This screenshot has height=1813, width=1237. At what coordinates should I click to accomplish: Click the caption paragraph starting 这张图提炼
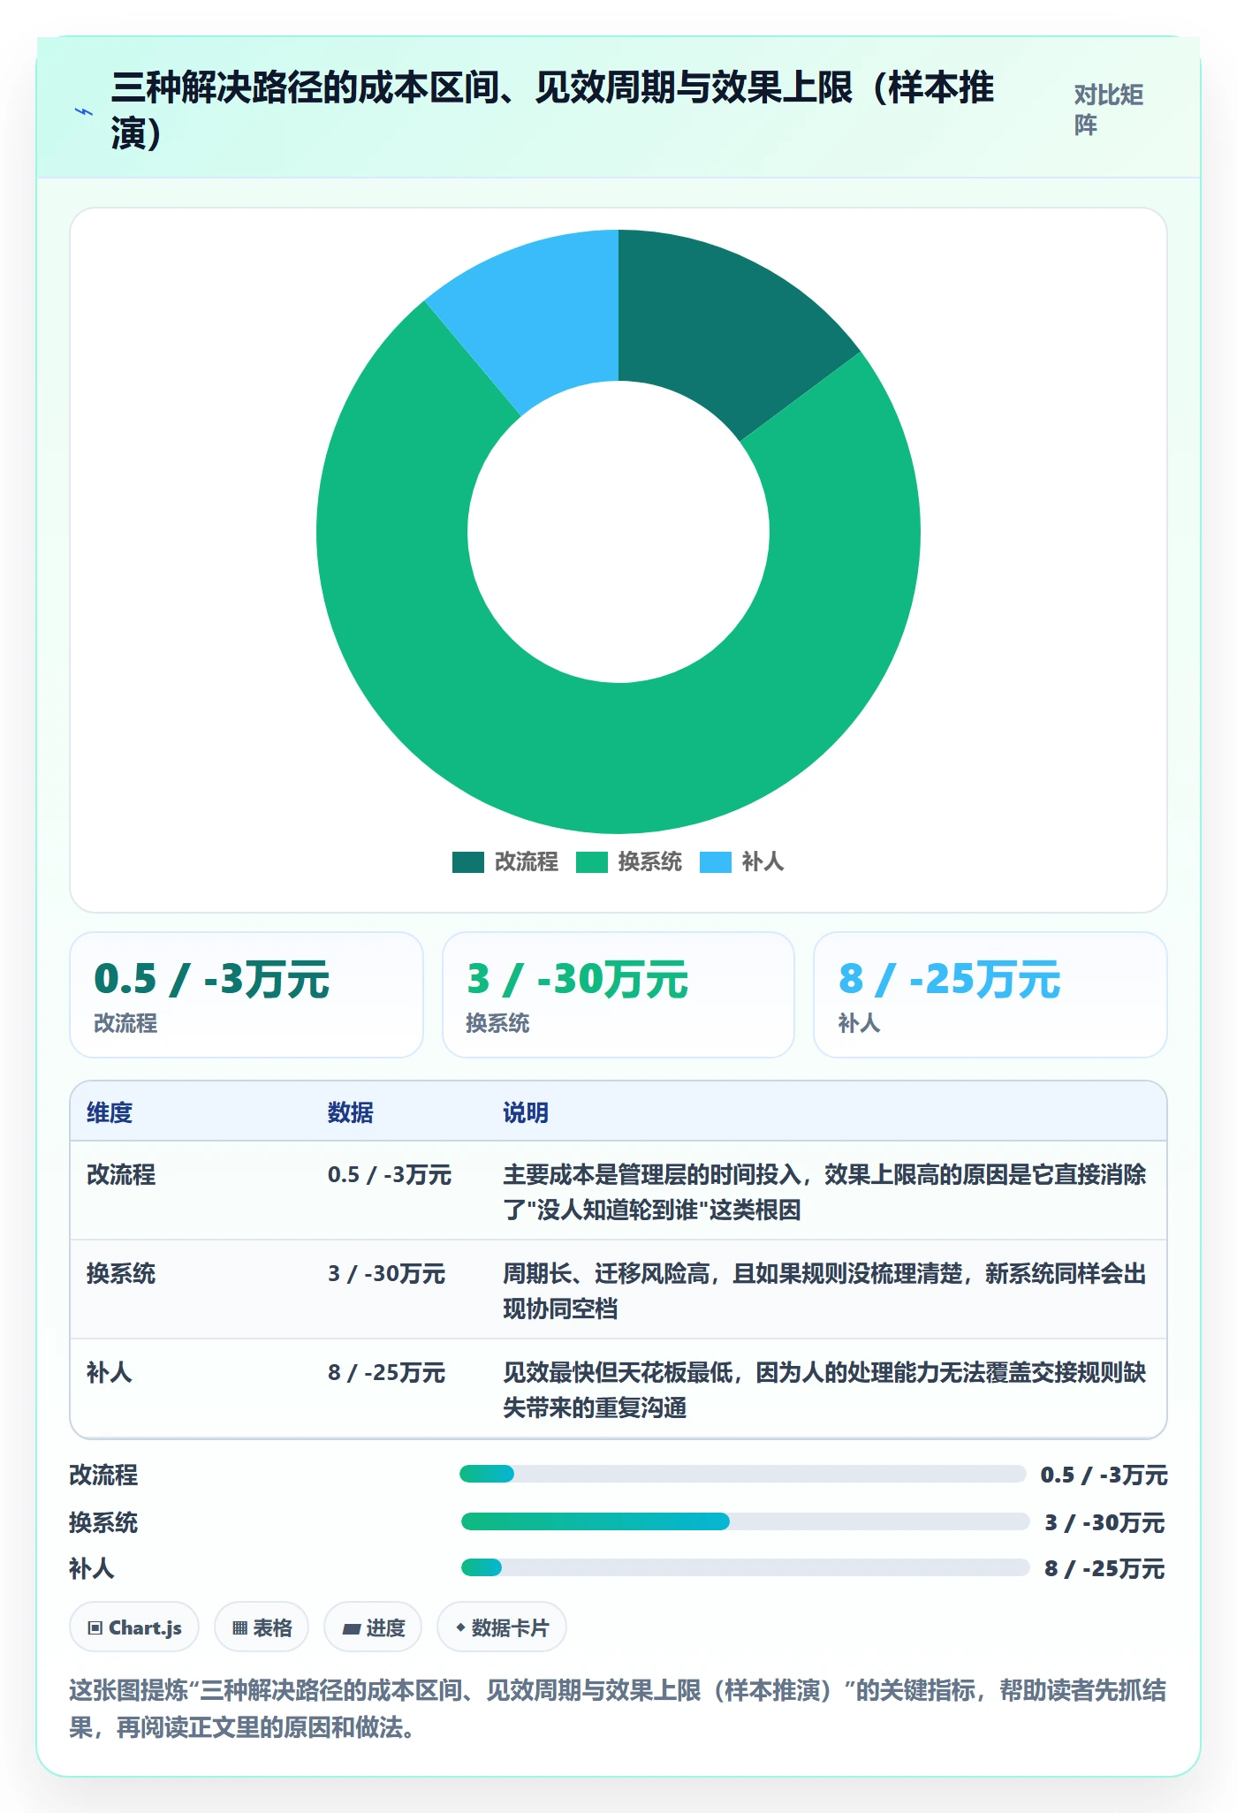pos(618,1708)
